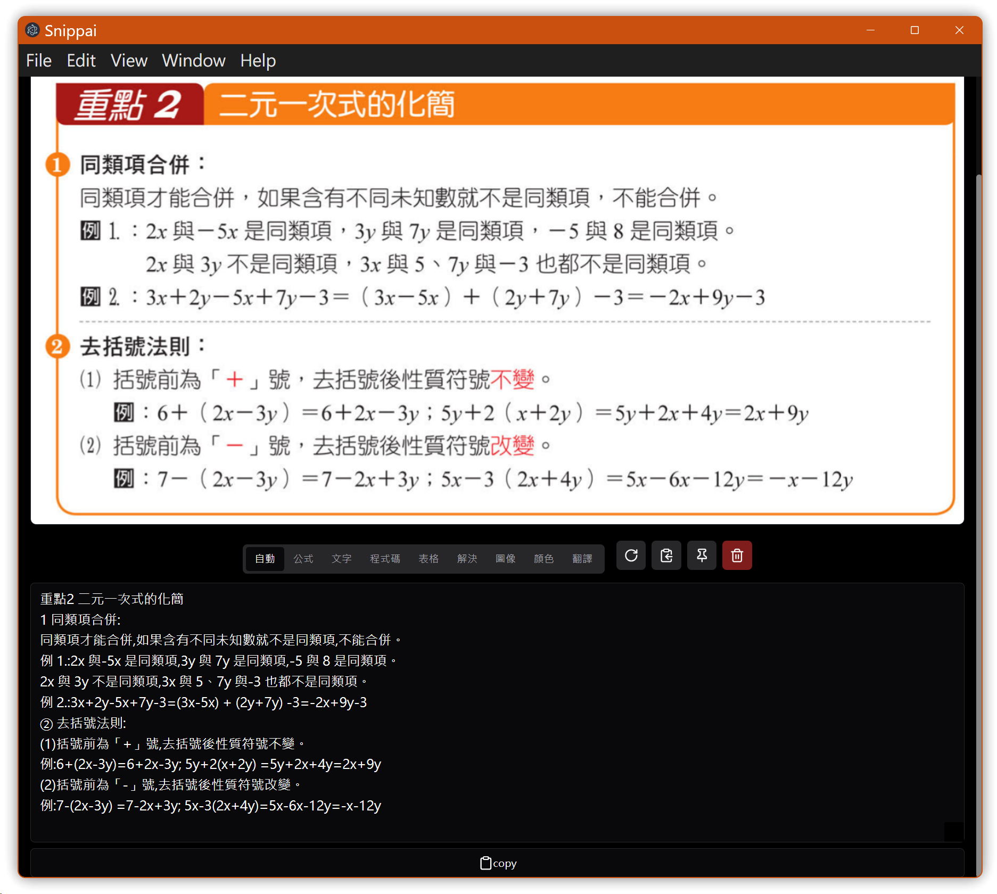Screen dimensions: 997x894
Task: Click the copy-to-clipboard icon button in toolbar
Action: [666, 556]
